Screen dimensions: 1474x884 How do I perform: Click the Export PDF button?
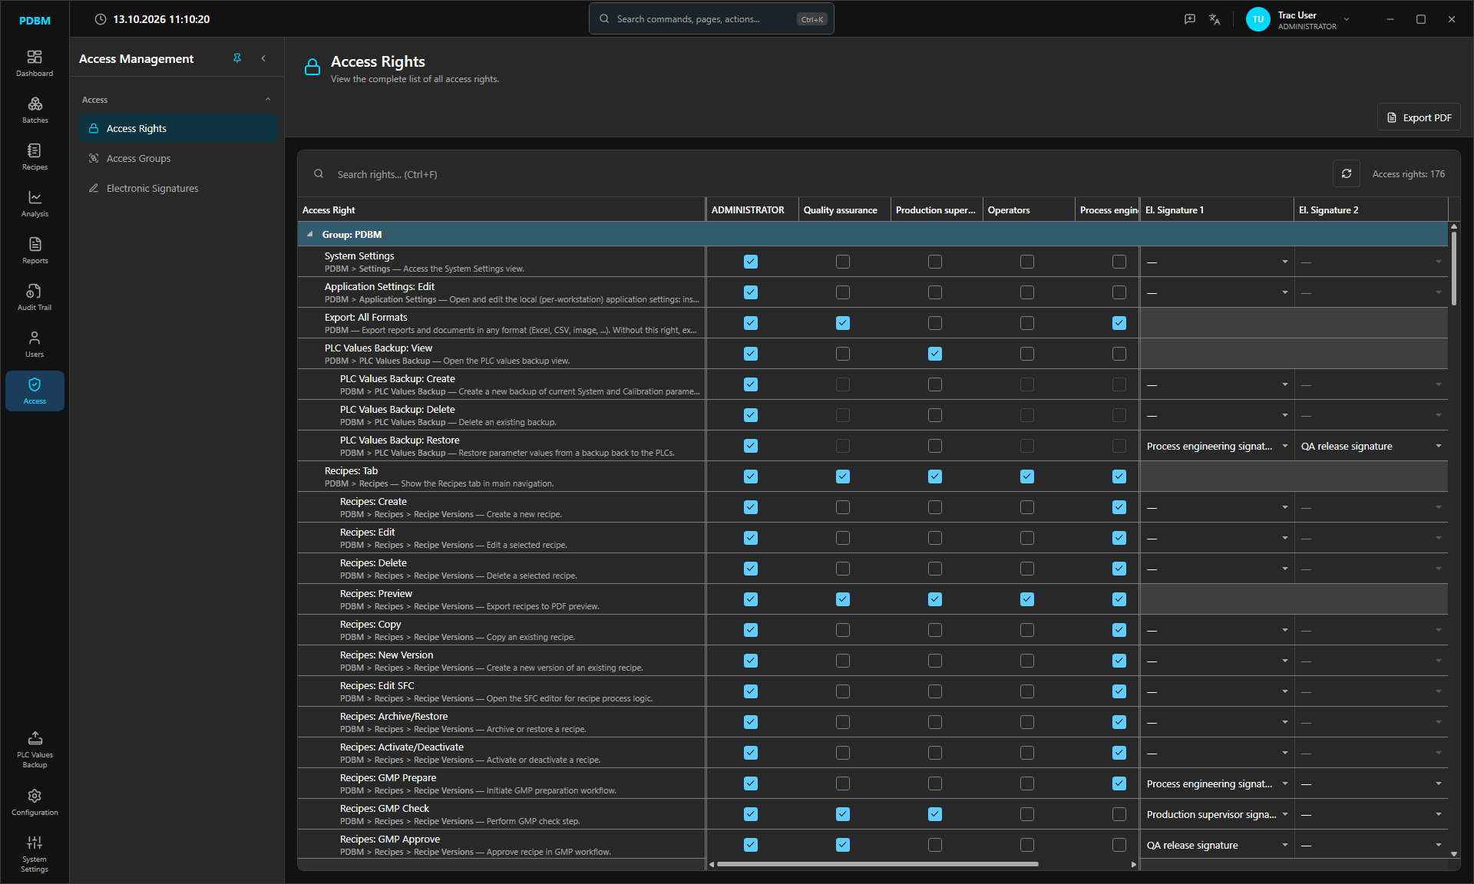pos(1419,117)
